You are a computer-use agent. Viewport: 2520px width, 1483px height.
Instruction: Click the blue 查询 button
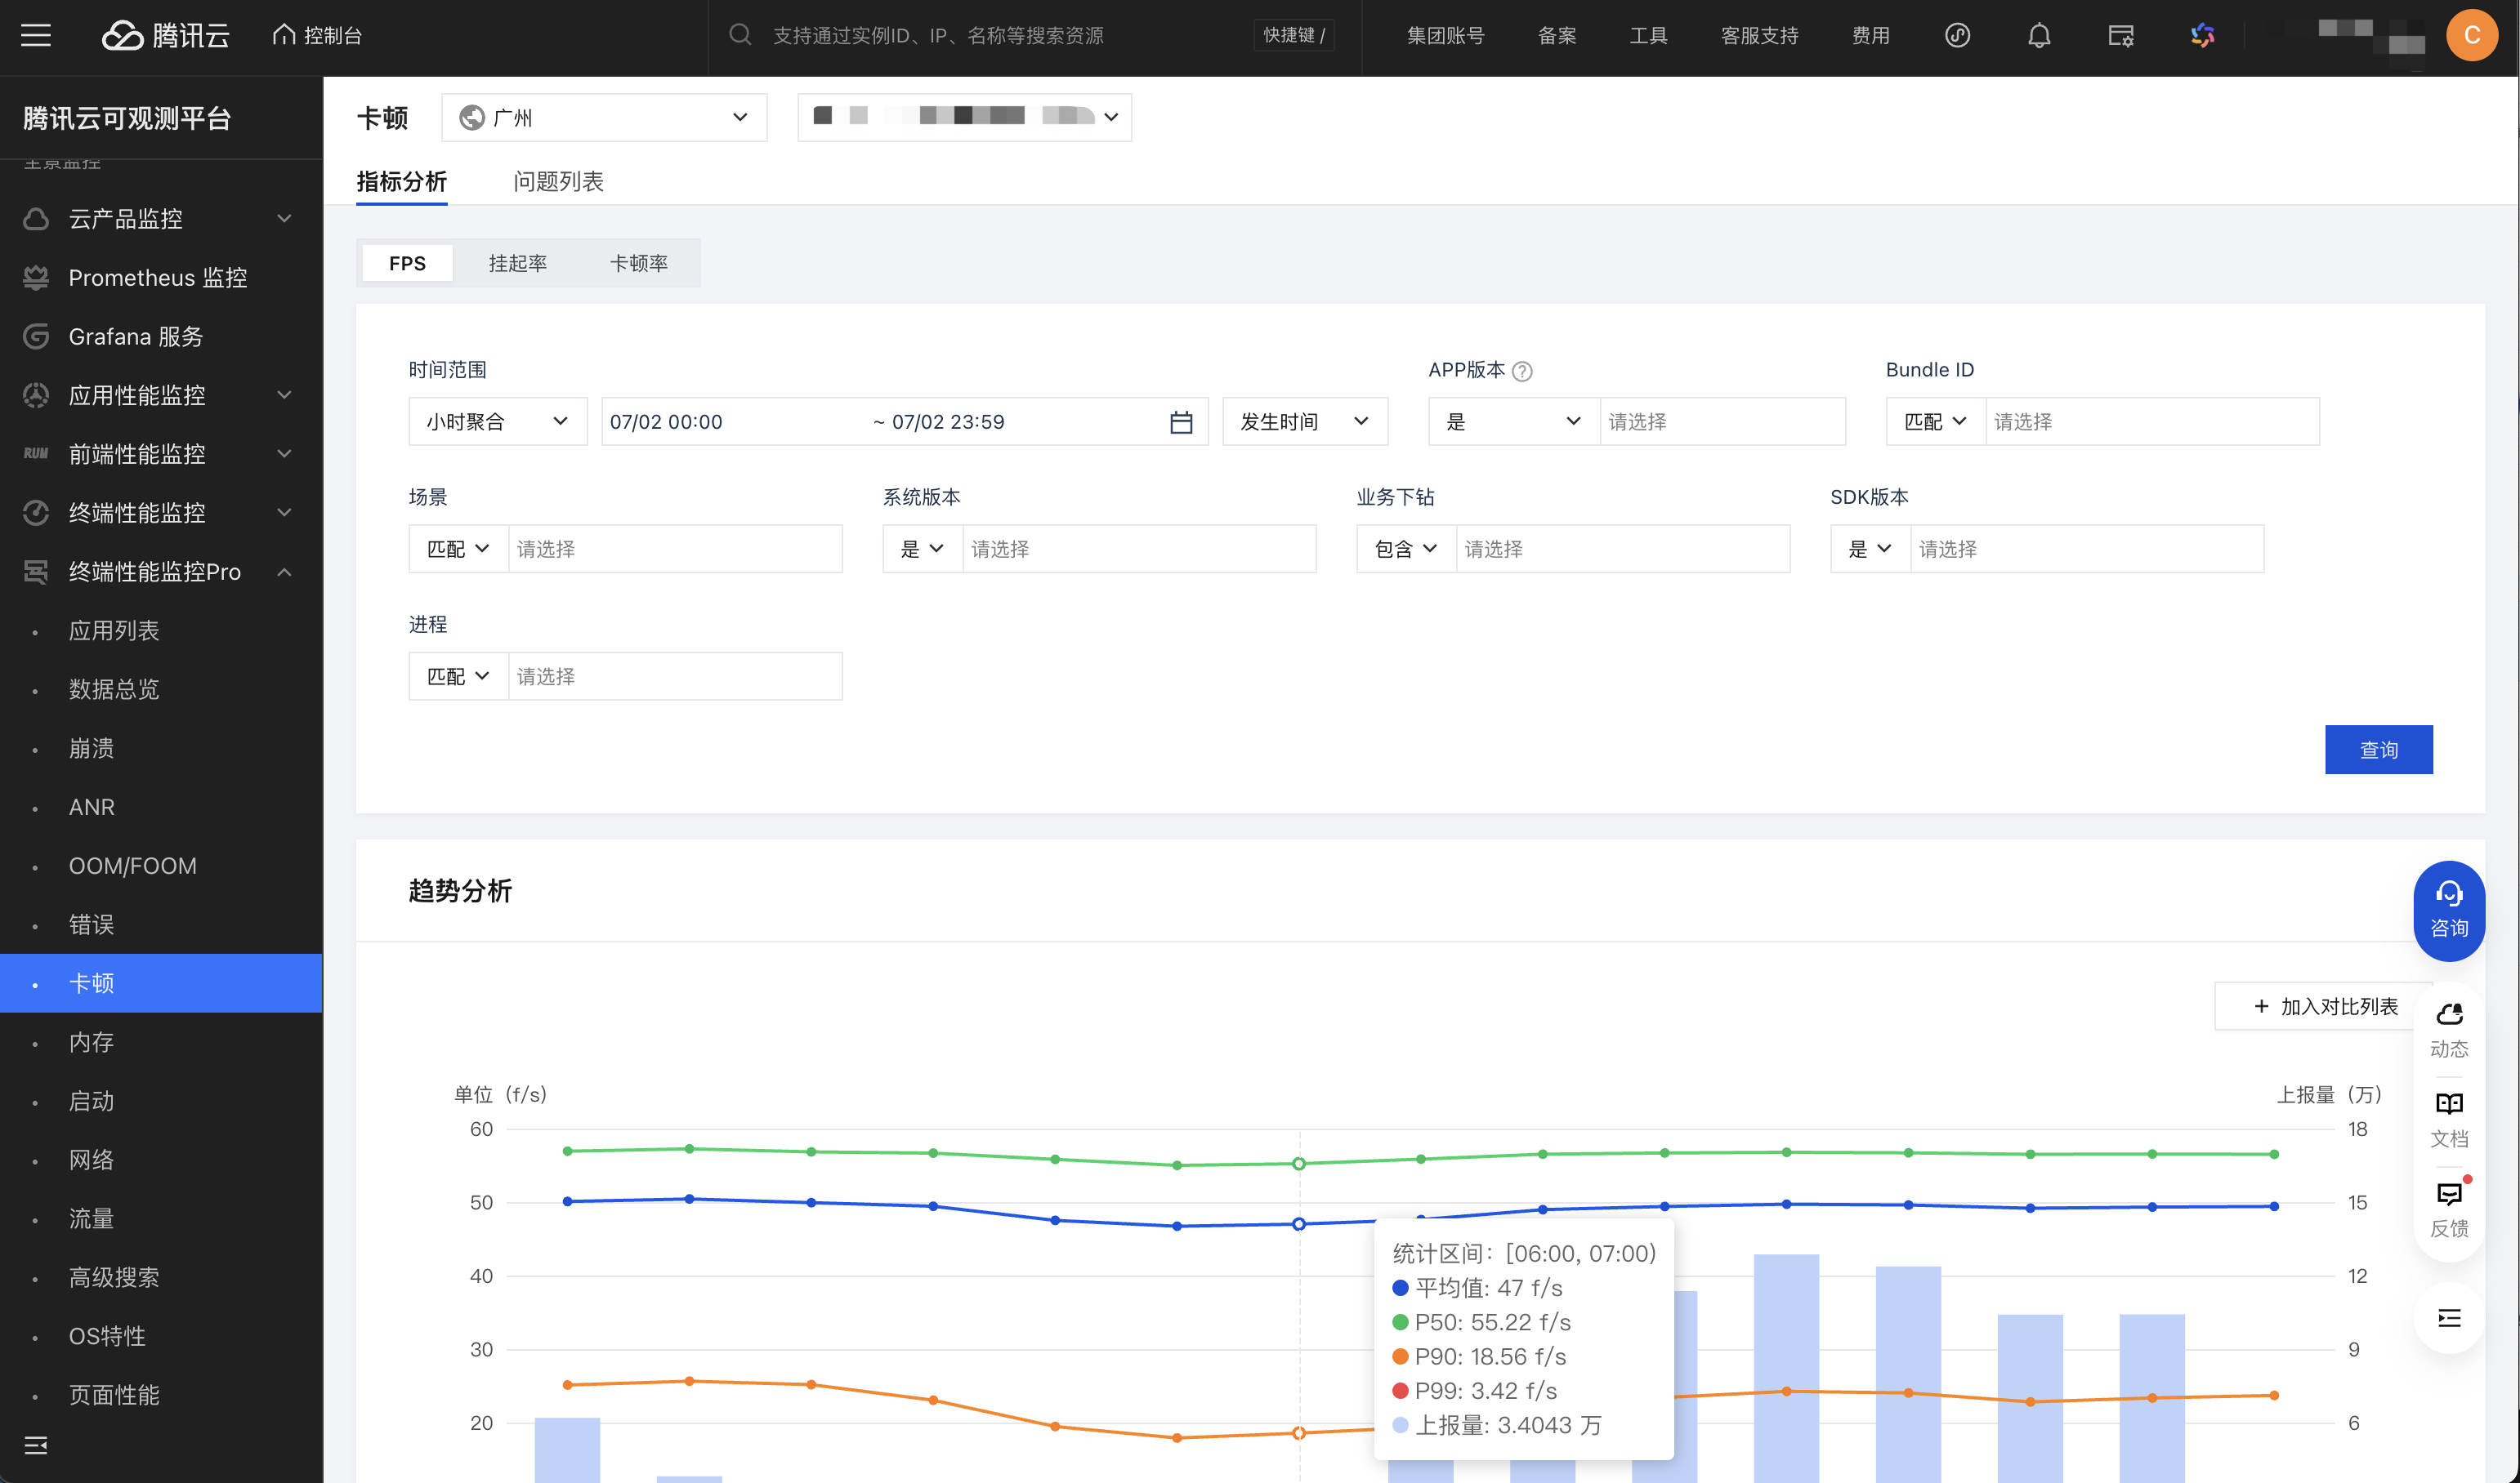click(x=2377, y=750)
